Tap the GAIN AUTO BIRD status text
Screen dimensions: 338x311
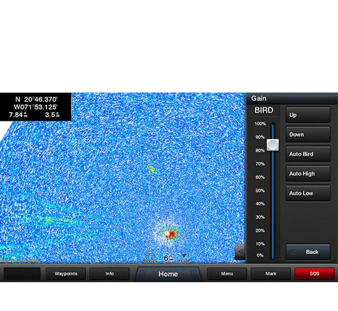(x=19, y=261)
